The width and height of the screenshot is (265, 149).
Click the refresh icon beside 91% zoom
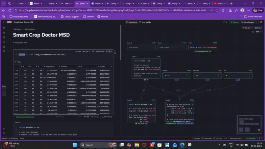pyautogui.click(x=253, y=32)
